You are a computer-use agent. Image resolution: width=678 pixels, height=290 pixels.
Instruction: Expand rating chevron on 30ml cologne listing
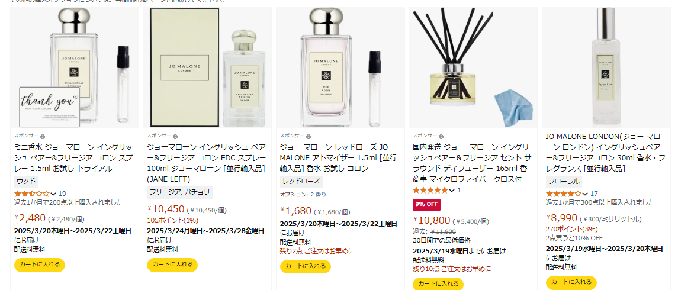tap(585, 194)
